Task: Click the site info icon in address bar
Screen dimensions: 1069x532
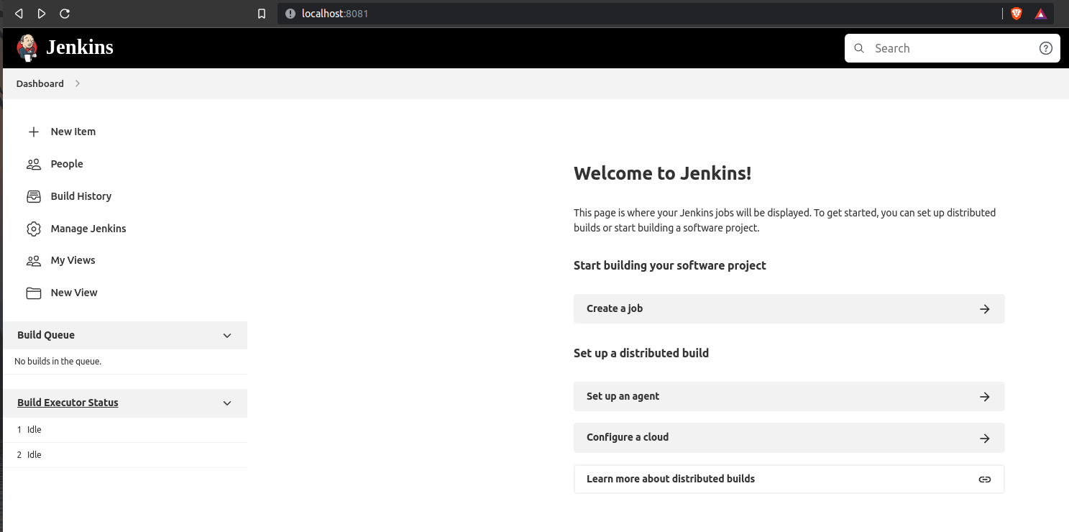Action: click(x=290, y=14)
